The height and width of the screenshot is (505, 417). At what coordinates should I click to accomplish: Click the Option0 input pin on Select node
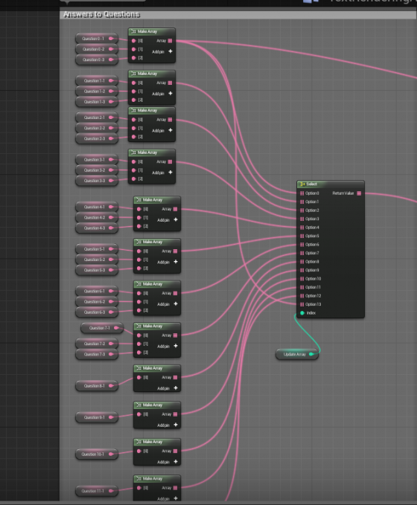(302, 193)
